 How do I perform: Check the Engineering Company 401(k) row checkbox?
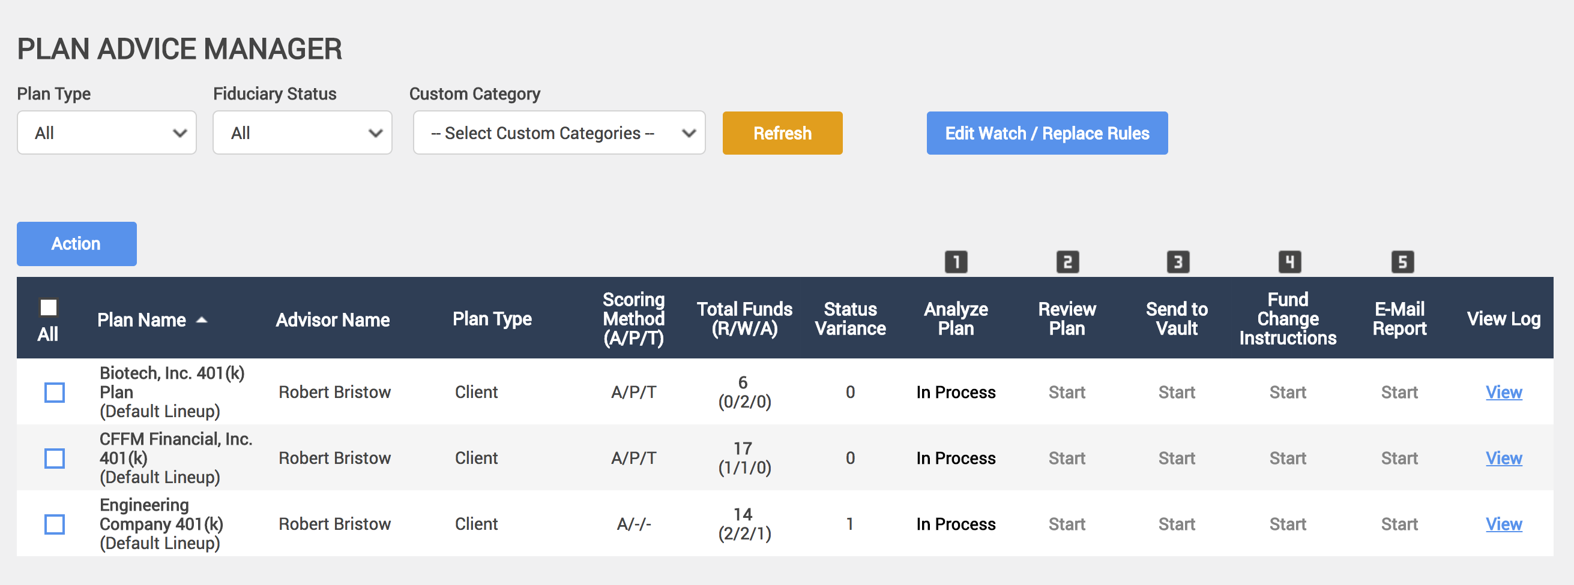coord(54,523)
